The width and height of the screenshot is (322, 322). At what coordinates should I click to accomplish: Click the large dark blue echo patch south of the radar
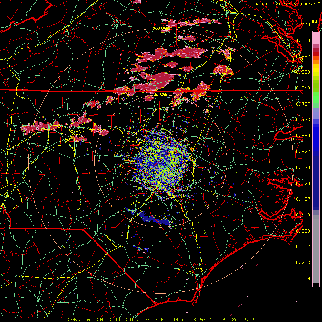155,219
